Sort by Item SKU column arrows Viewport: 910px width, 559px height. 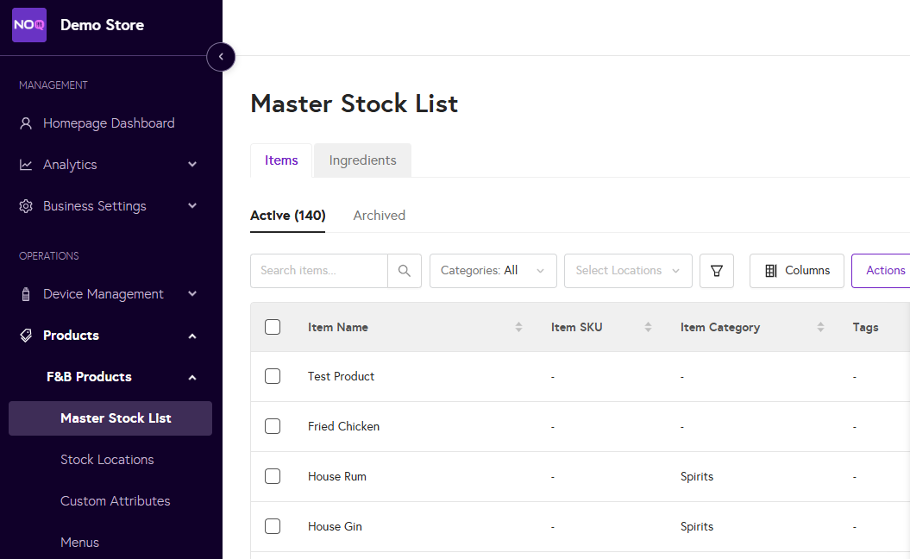tap(648, 327)
